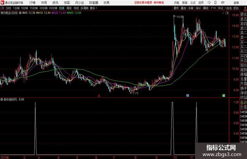247x159 pixels.
Task: Click the 自动 button in right panel
Action: (244, 103)
